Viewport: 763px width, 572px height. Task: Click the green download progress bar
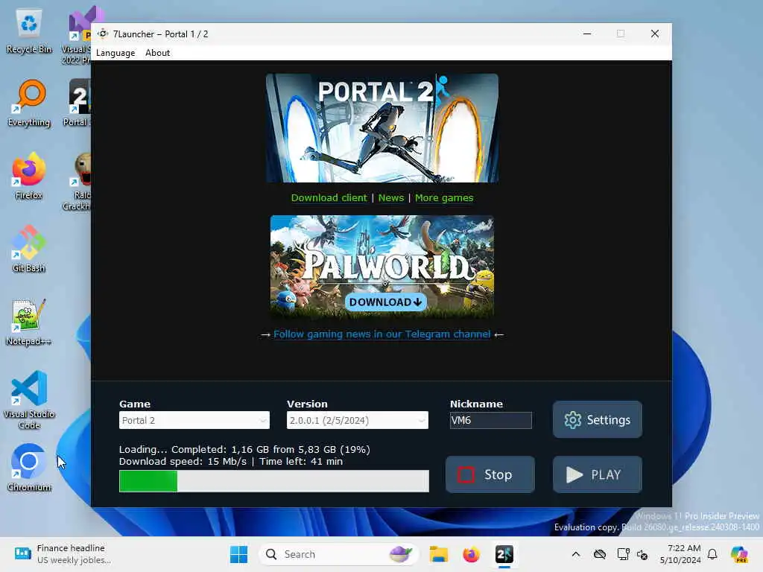pyautogui.click(x=274, y=480)
